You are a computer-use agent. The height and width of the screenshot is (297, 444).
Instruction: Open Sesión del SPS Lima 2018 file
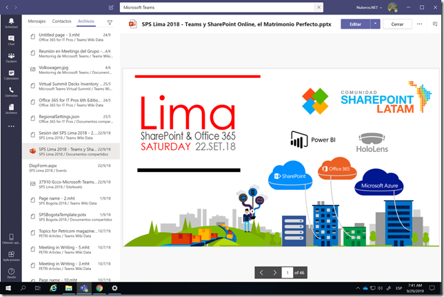(x=71, y=135)
